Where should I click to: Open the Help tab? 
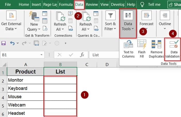(131, 4)
